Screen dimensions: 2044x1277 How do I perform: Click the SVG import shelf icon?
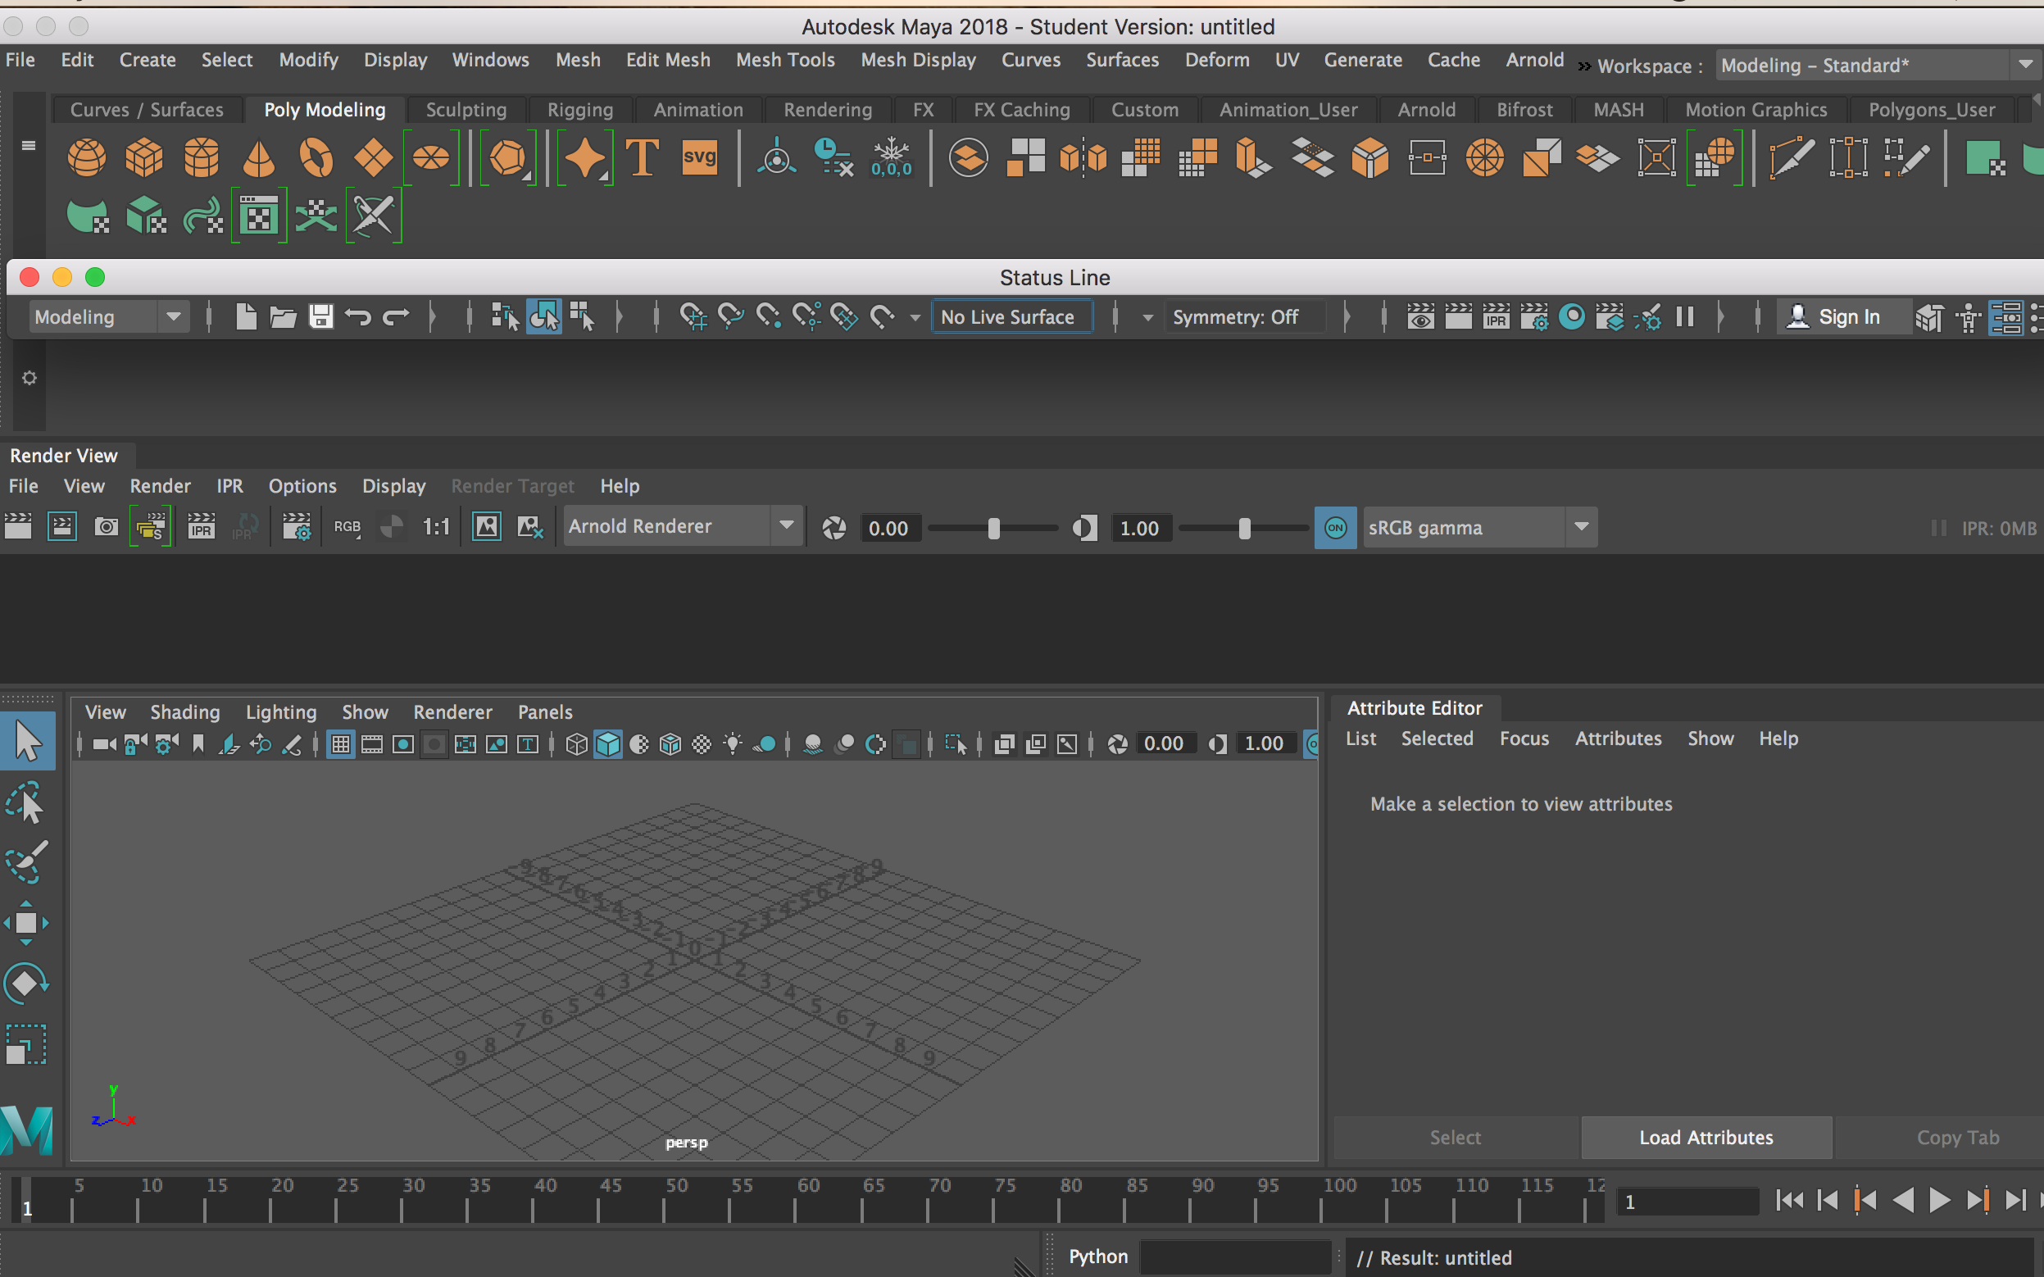699,158
